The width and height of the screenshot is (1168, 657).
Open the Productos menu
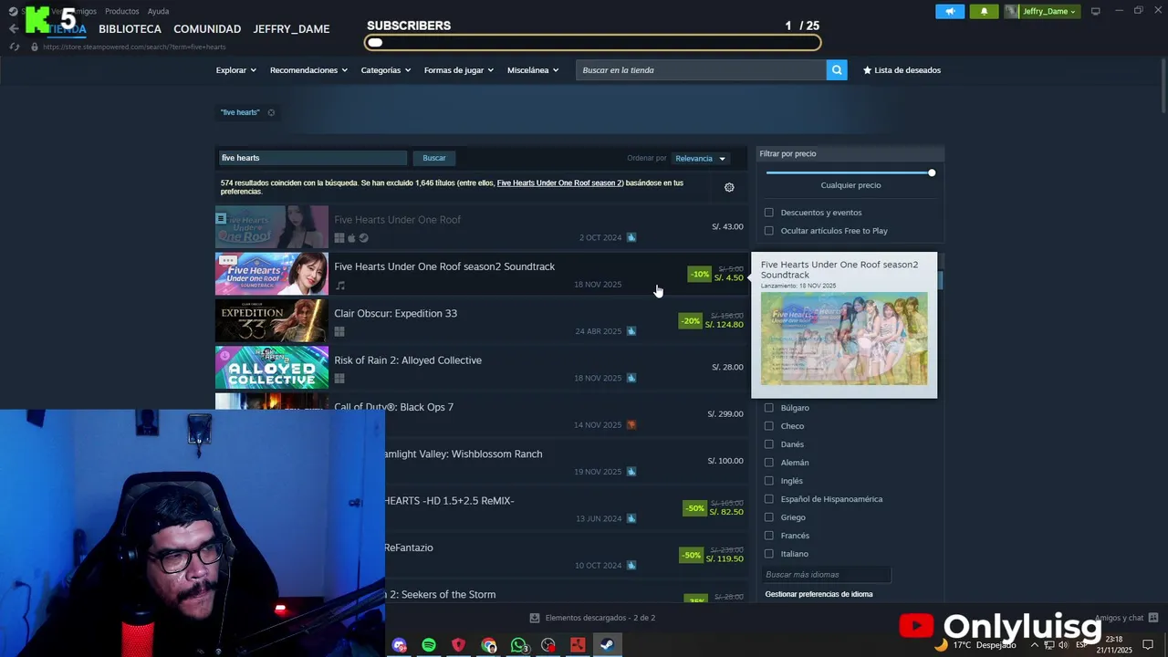pyautogui.click(x=122, y=11)
